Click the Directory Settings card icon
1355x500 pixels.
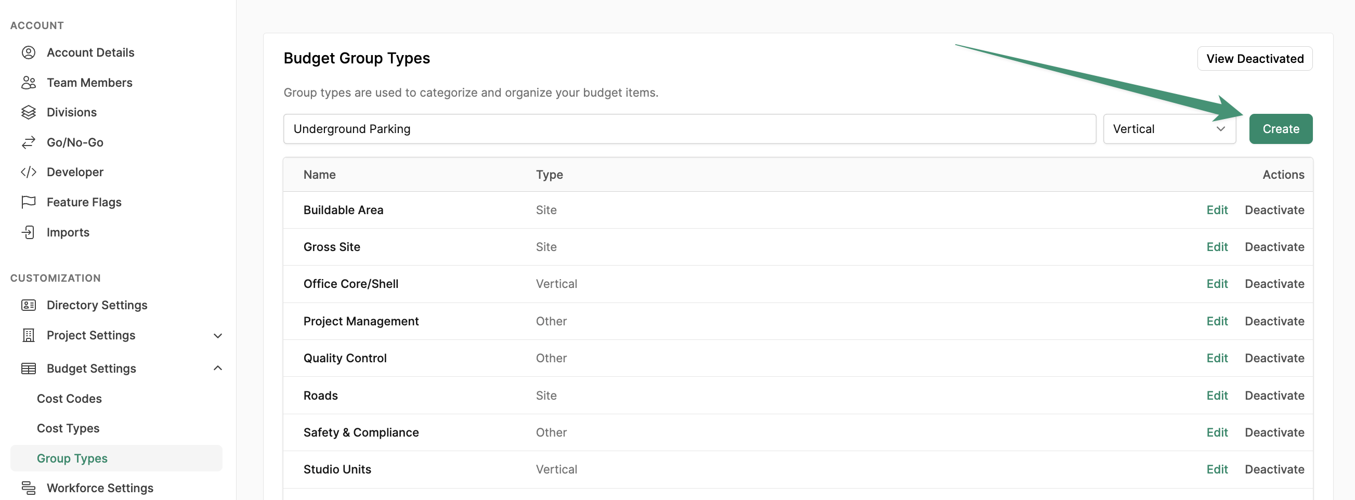point(29,306)
